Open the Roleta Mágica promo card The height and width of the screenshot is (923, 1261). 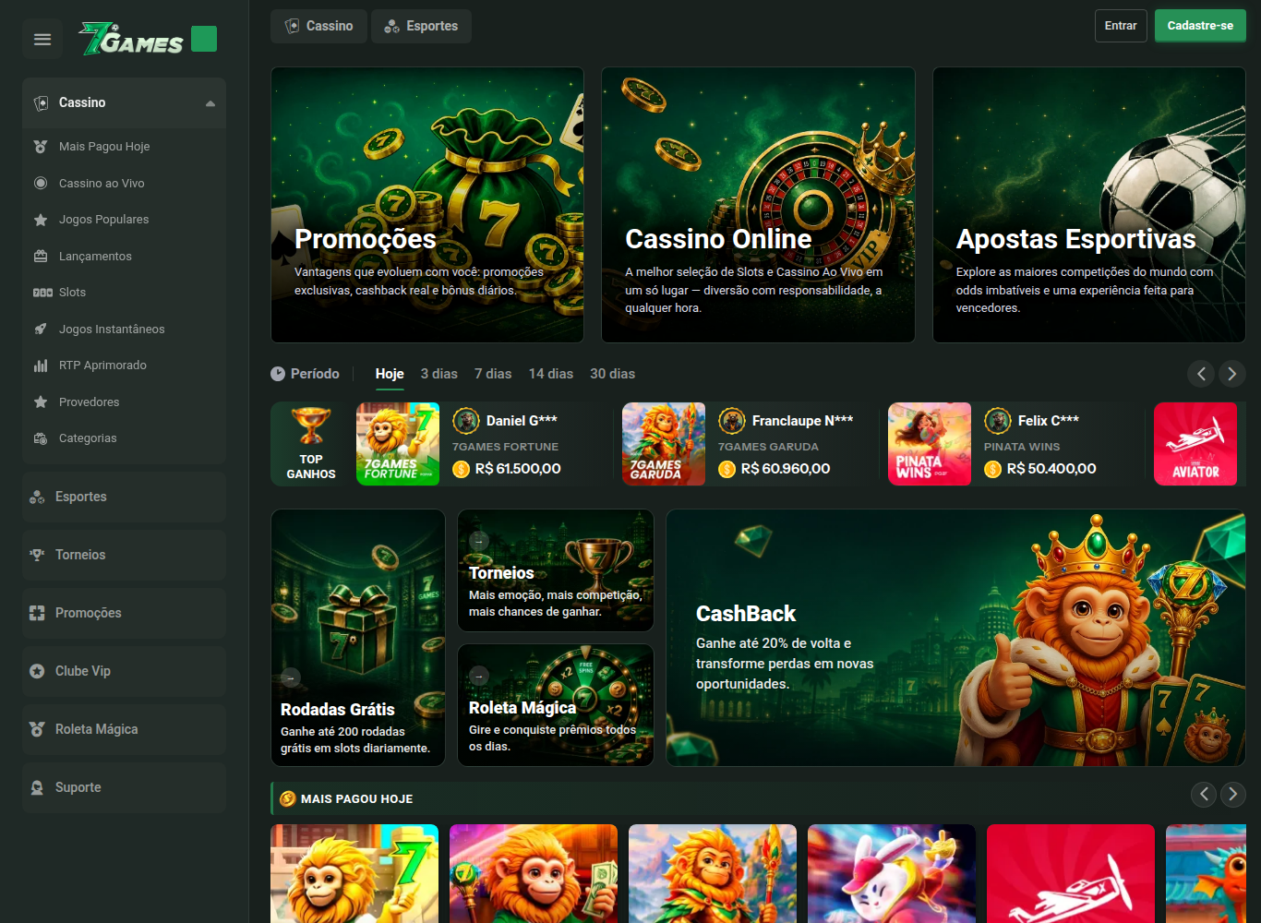click(556, 705)
